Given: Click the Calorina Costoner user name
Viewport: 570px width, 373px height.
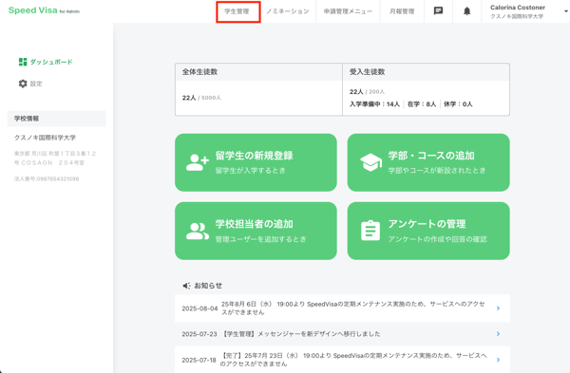Looking at the screenshot, I should tap(518, 8).
